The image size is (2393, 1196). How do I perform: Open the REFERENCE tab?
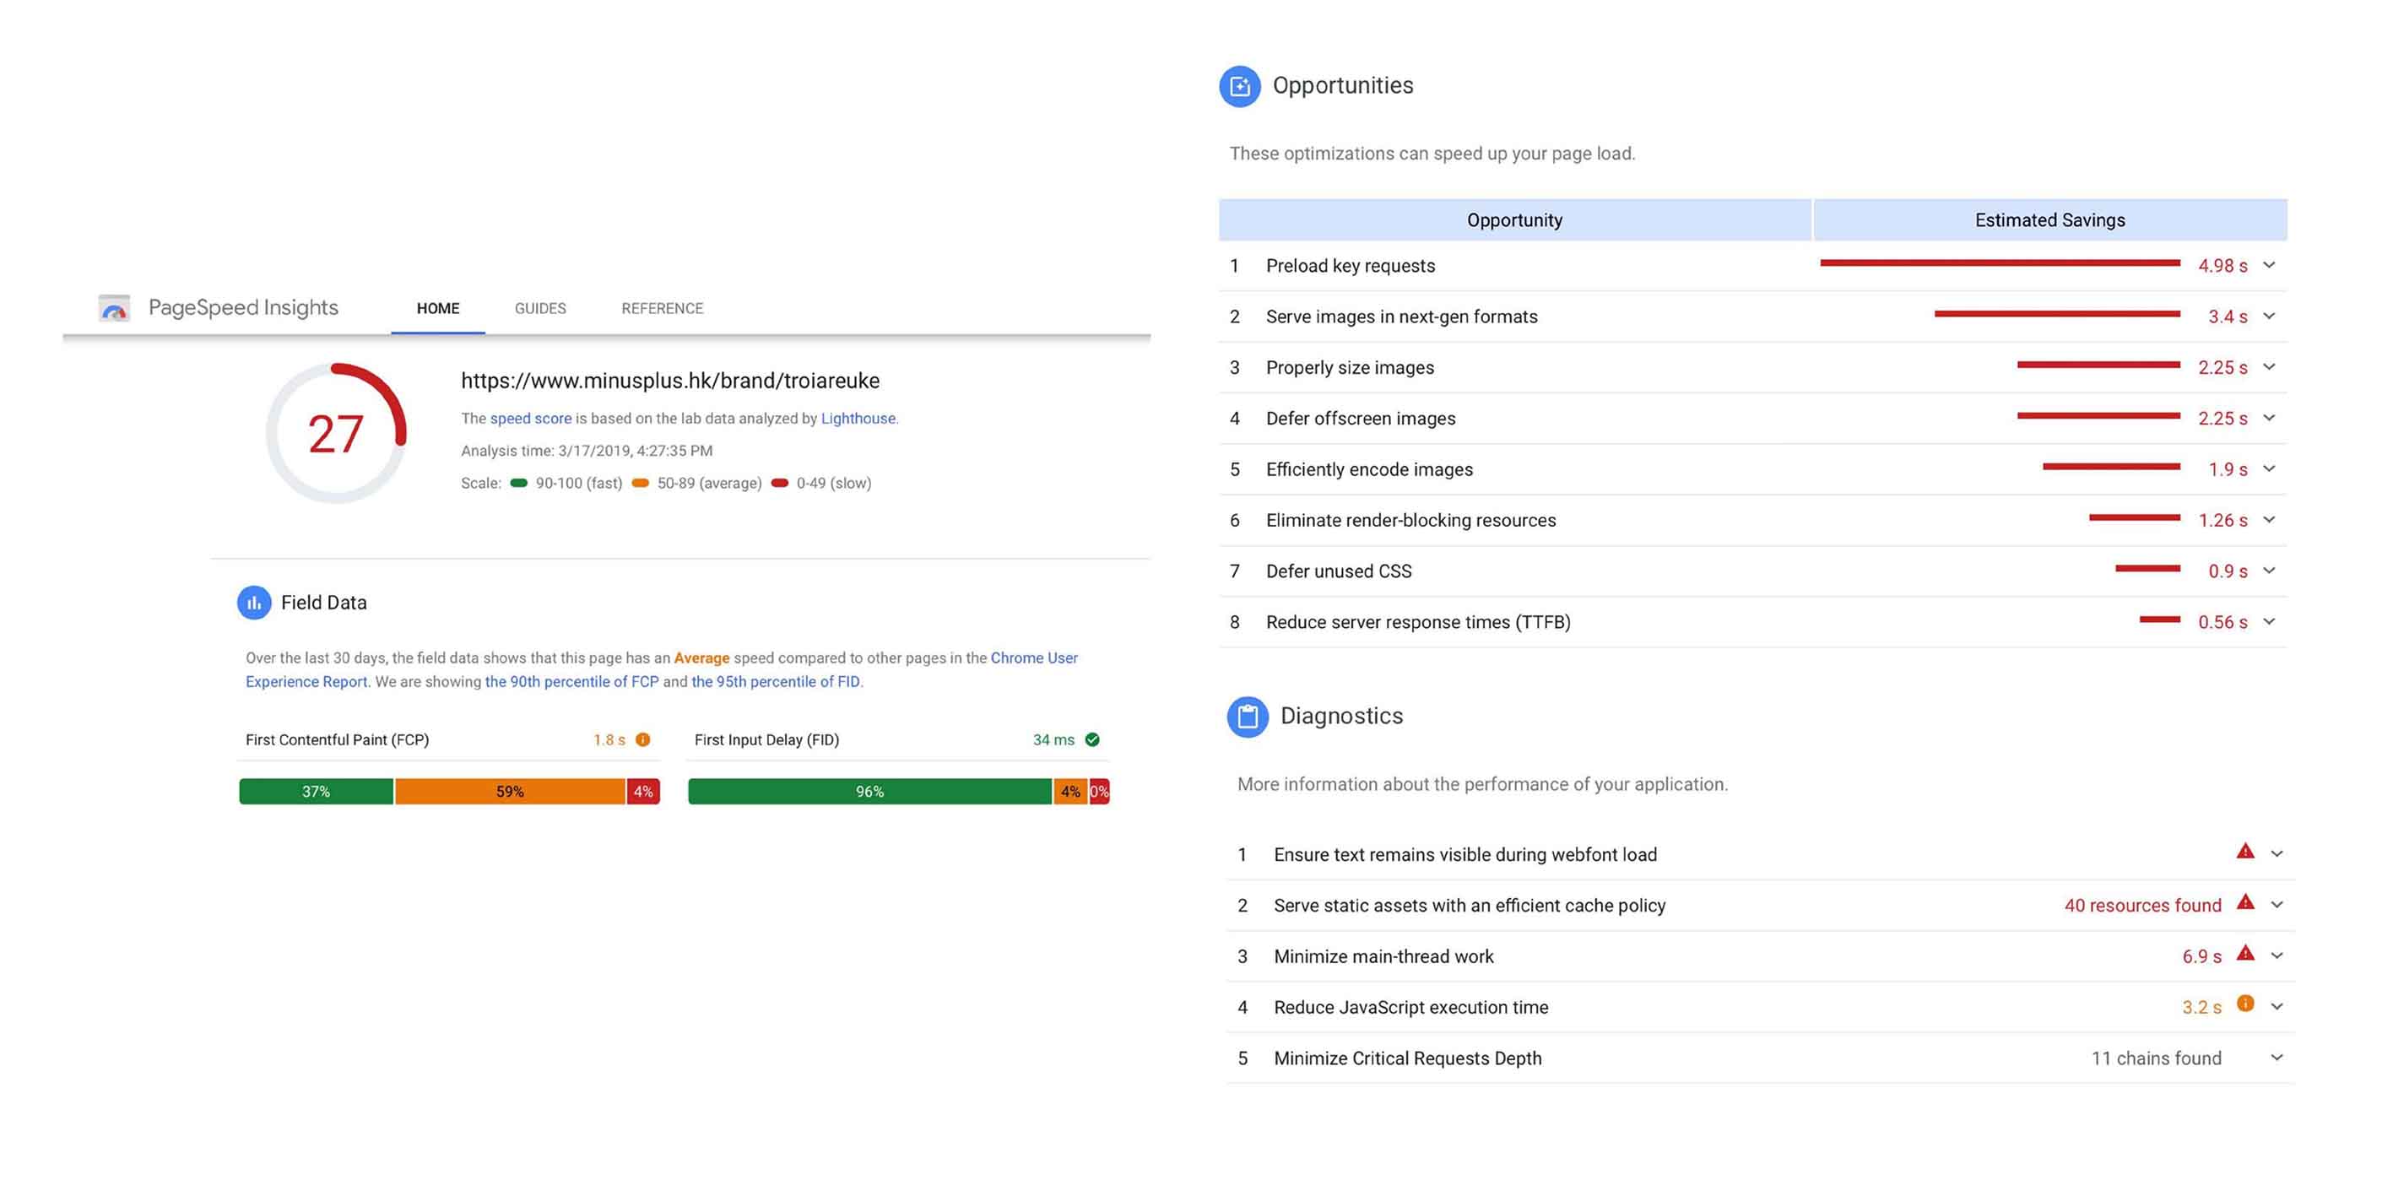click(663, 308)
